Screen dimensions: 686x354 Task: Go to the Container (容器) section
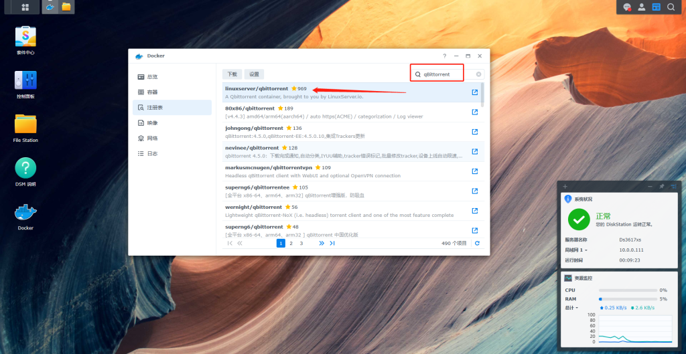coord(172,92)
